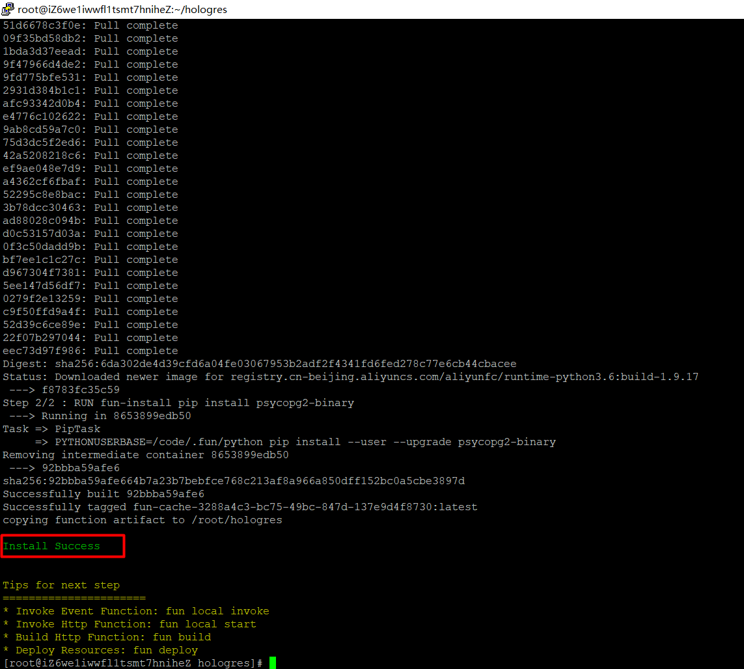Click the 'Digest: sha256:6da302de...' line
744x669 pixels.
pos(260,364)
